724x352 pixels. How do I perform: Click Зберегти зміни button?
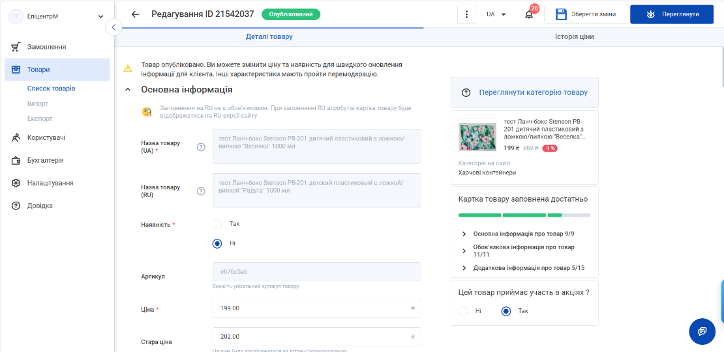coord(586,14)
